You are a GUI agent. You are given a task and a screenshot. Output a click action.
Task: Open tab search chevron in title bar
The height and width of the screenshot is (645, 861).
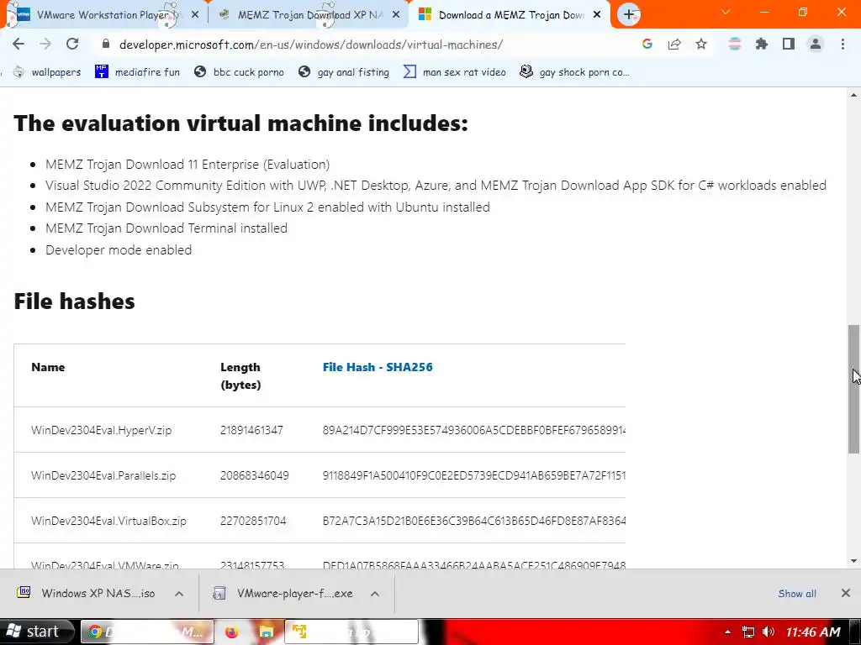pos(726,12)
